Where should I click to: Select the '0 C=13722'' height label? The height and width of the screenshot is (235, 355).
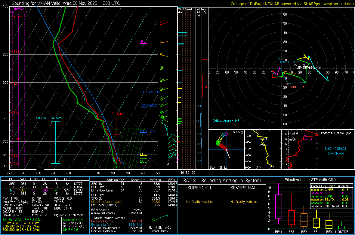pyautogui.click(x=148, y=131)
